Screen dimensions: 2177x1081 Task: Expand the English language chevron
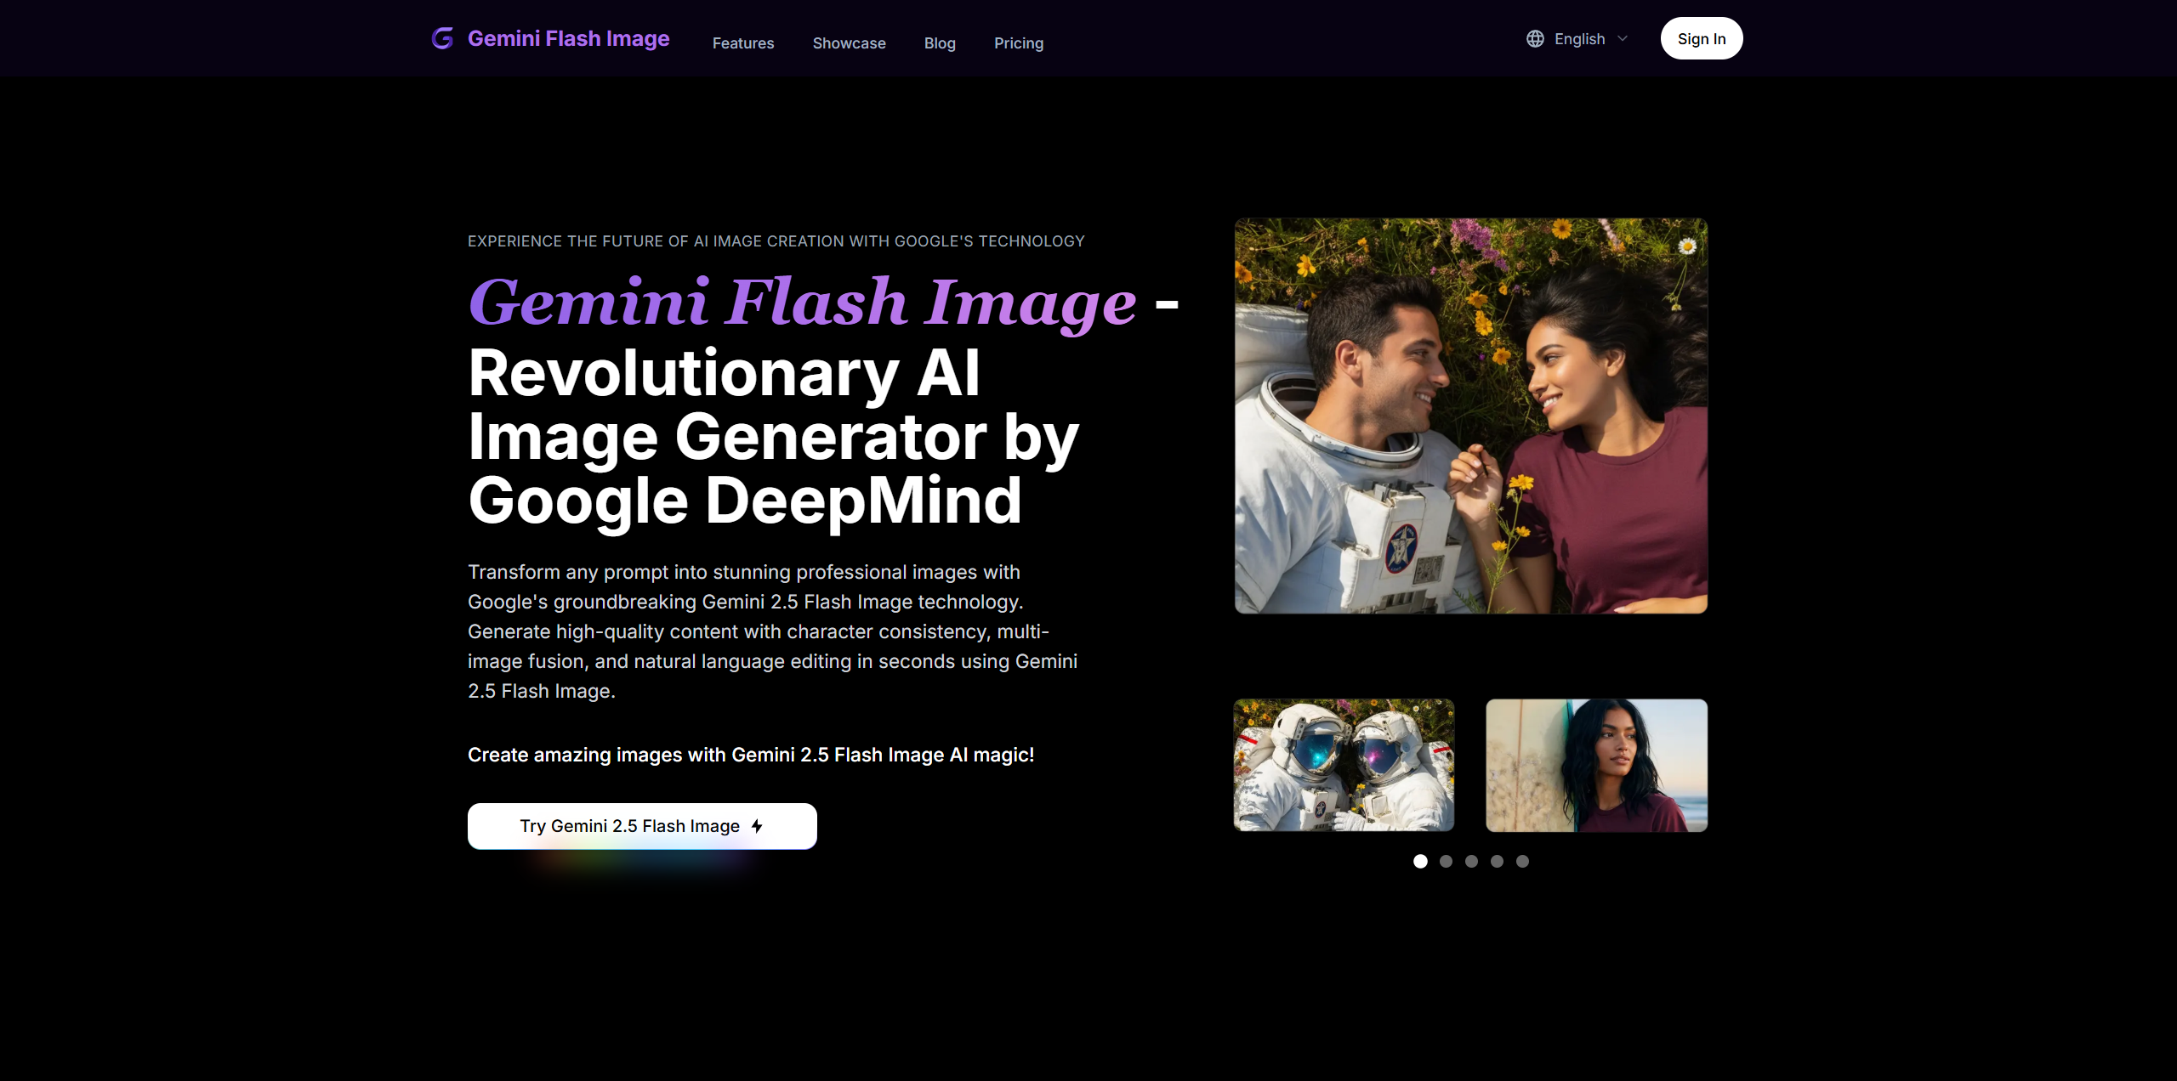click(1623, 39)
